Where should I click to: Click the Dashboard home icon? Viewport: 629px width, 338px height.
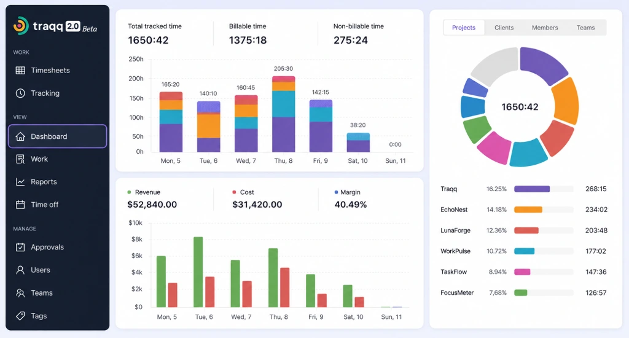[20, 136]
